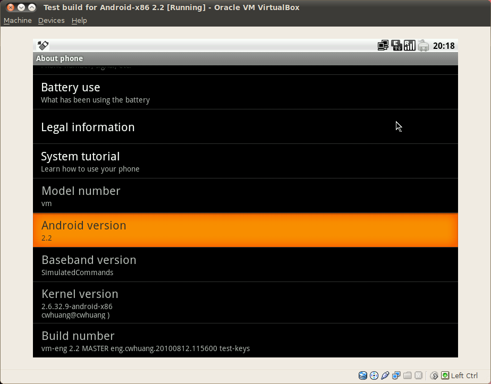491x384 pixels.
Task: Select the Kernel version row
Action: pyautogui.click(x=245, y=303)
